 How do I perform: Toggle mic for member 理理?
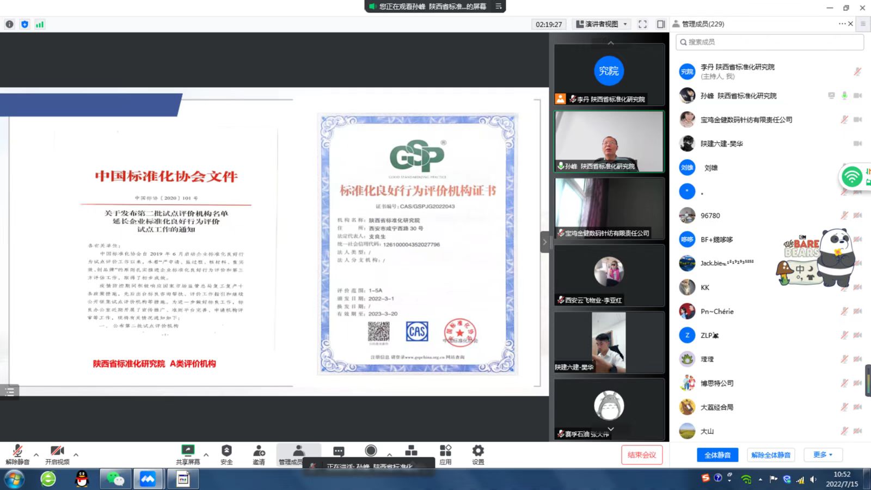[844, 359]
